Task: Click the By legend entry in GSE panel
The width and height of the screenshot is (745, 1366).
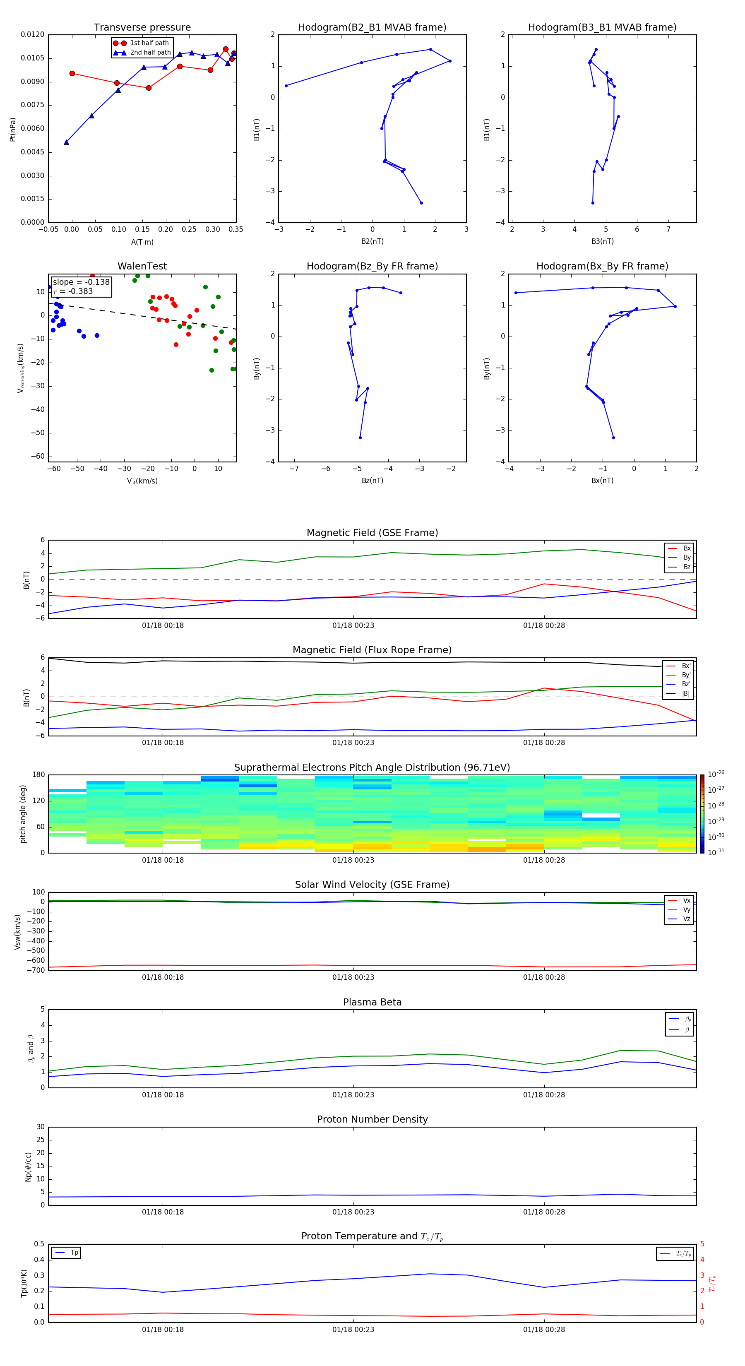Action: [679, 557]
